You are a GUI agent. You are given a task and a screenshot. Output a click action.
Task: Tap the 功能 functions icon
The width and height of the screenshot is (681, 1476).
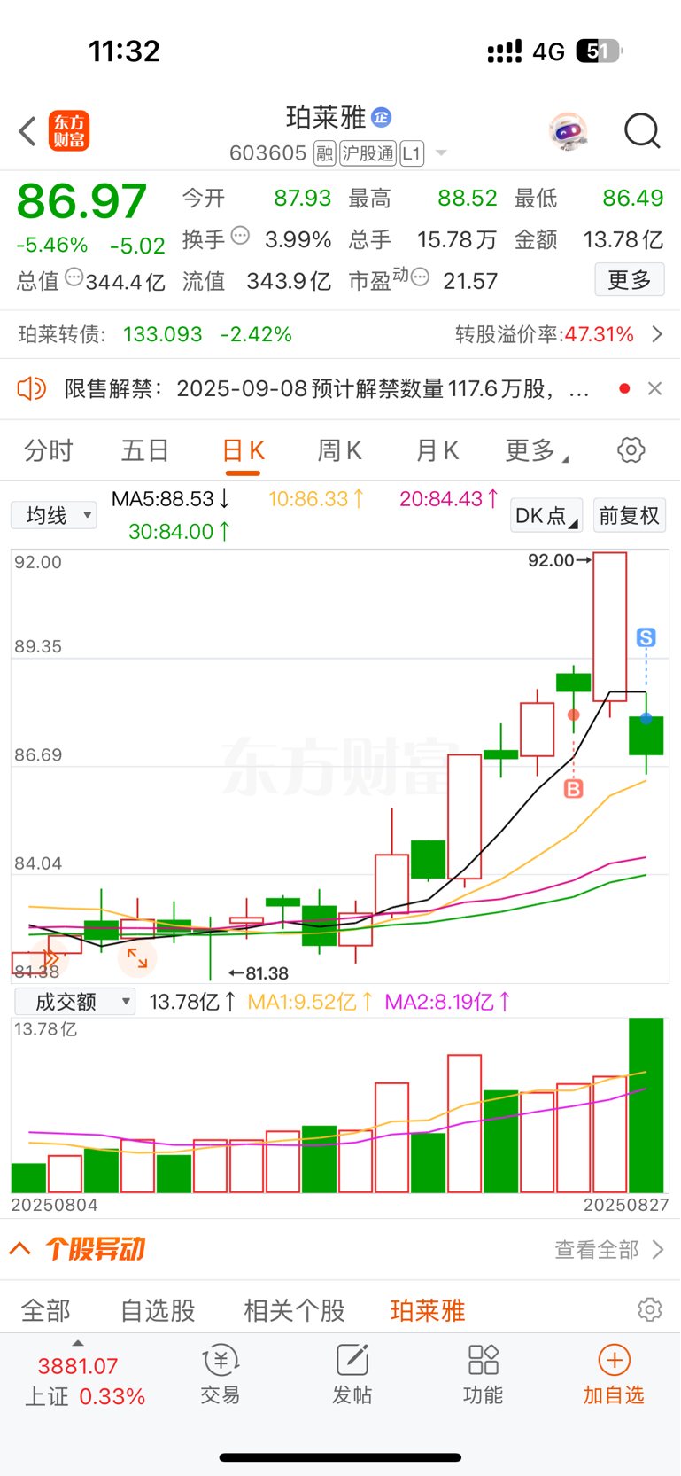[x=483, y=1373]
